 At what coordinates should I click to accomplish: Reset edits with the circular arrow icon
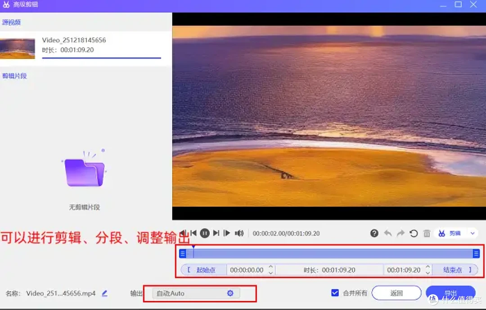coord(414,233)
